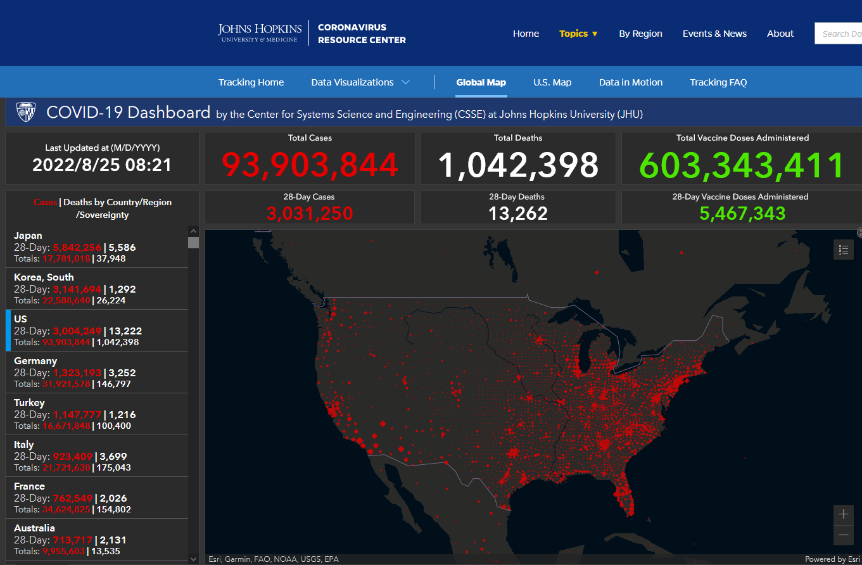Viewport: 862px width, 565px height.
Task: Open the map legend panel
Action: [843, 250]
